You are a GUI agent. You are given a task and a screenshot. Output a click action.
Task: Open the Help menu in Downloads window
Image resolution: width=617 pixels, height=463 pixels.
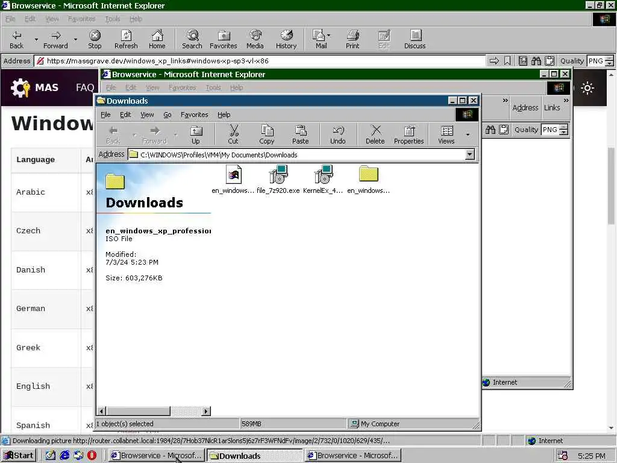(224, 115)
